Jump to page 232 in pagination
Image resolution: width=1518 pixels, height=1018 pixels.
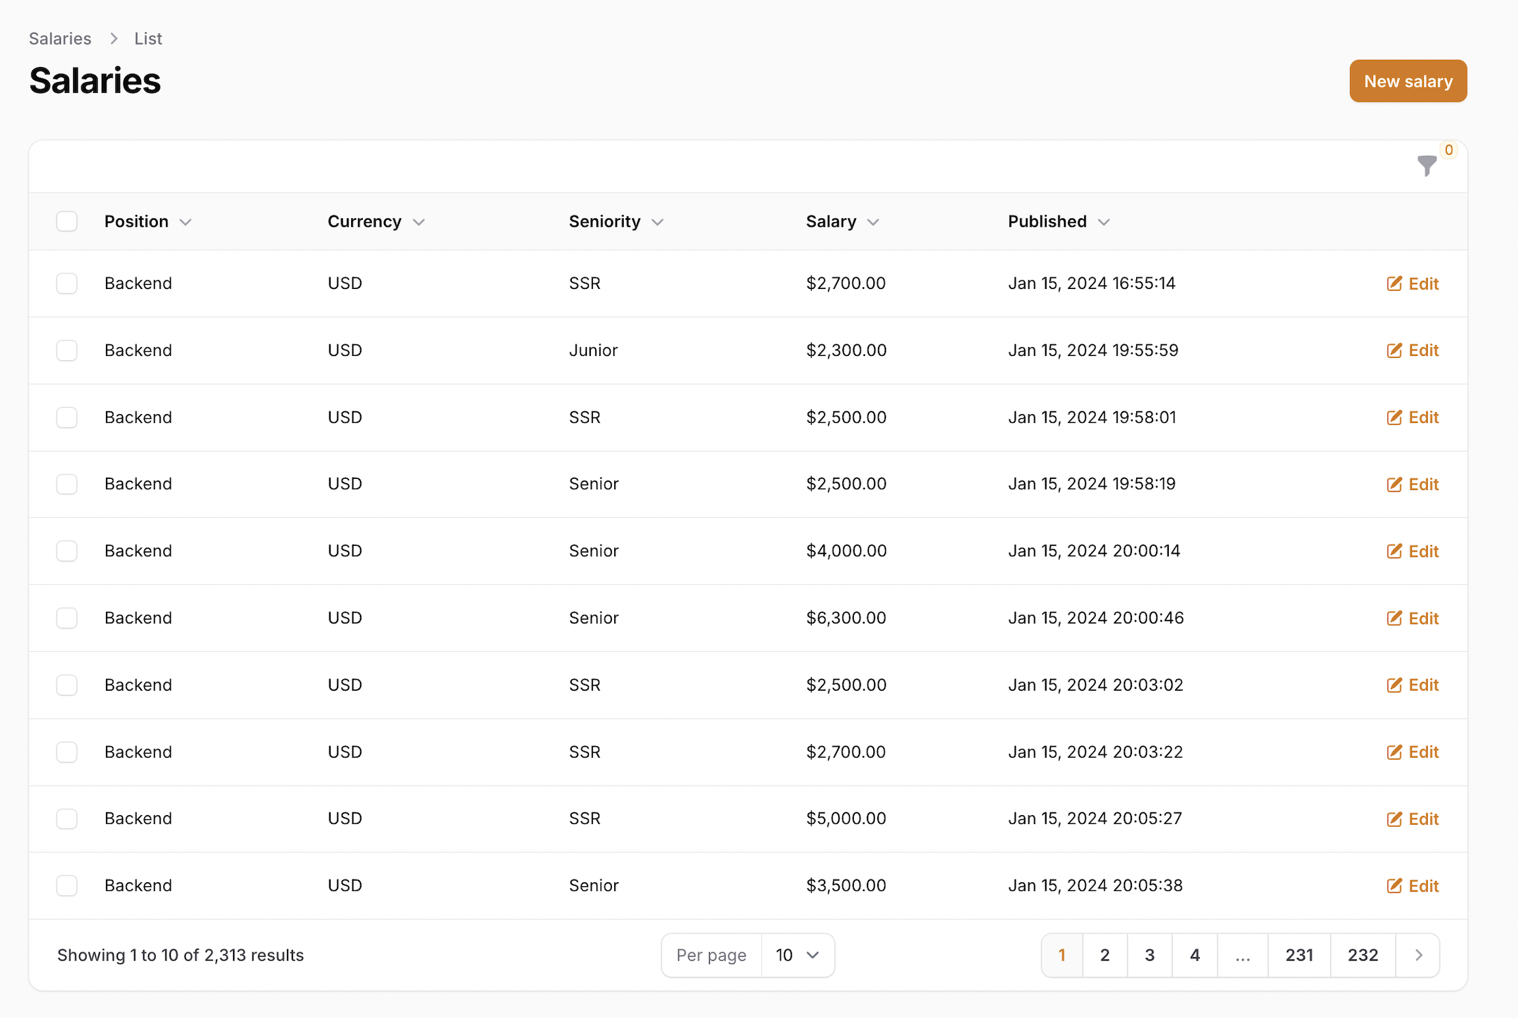[1362, 954]
